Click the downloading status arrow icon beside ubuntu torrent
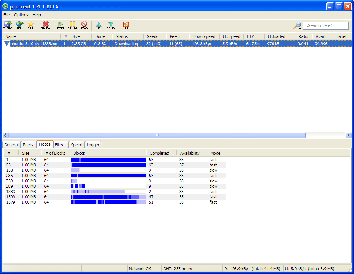The image size is (354, 274). click(x=6, y=43)
